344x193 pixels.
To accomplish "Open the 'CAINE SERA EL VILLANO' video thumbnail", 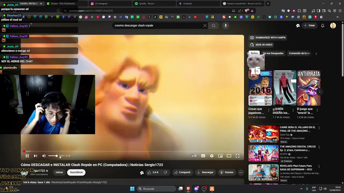I will point(263,133).
